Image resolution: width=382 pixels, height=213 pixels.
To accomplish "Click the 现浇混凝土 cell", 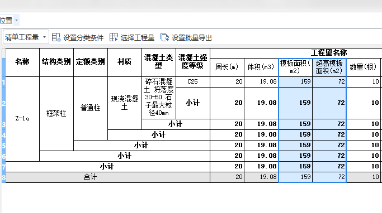I will click(x=125, y=103).
